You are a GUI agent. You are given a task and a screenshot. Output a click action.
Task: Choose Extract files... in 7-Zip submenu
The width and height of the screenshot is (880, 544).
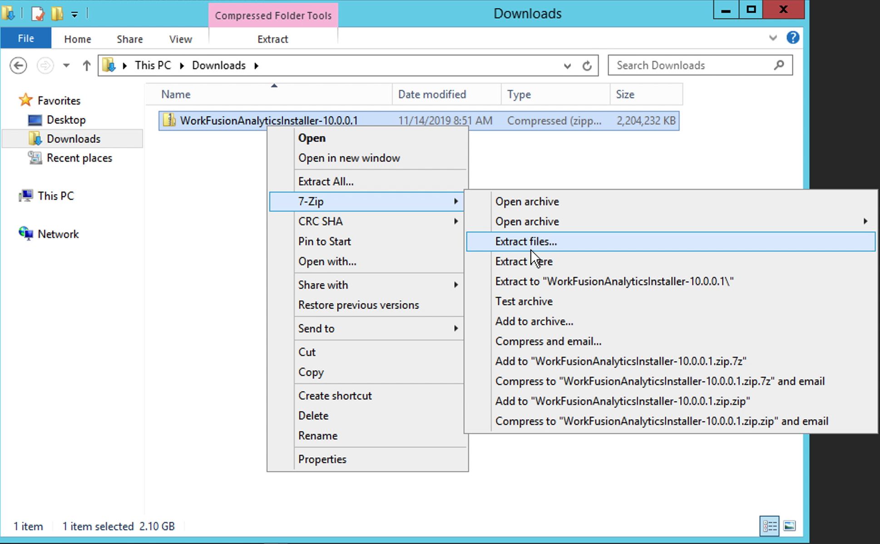tap(671, 242)
